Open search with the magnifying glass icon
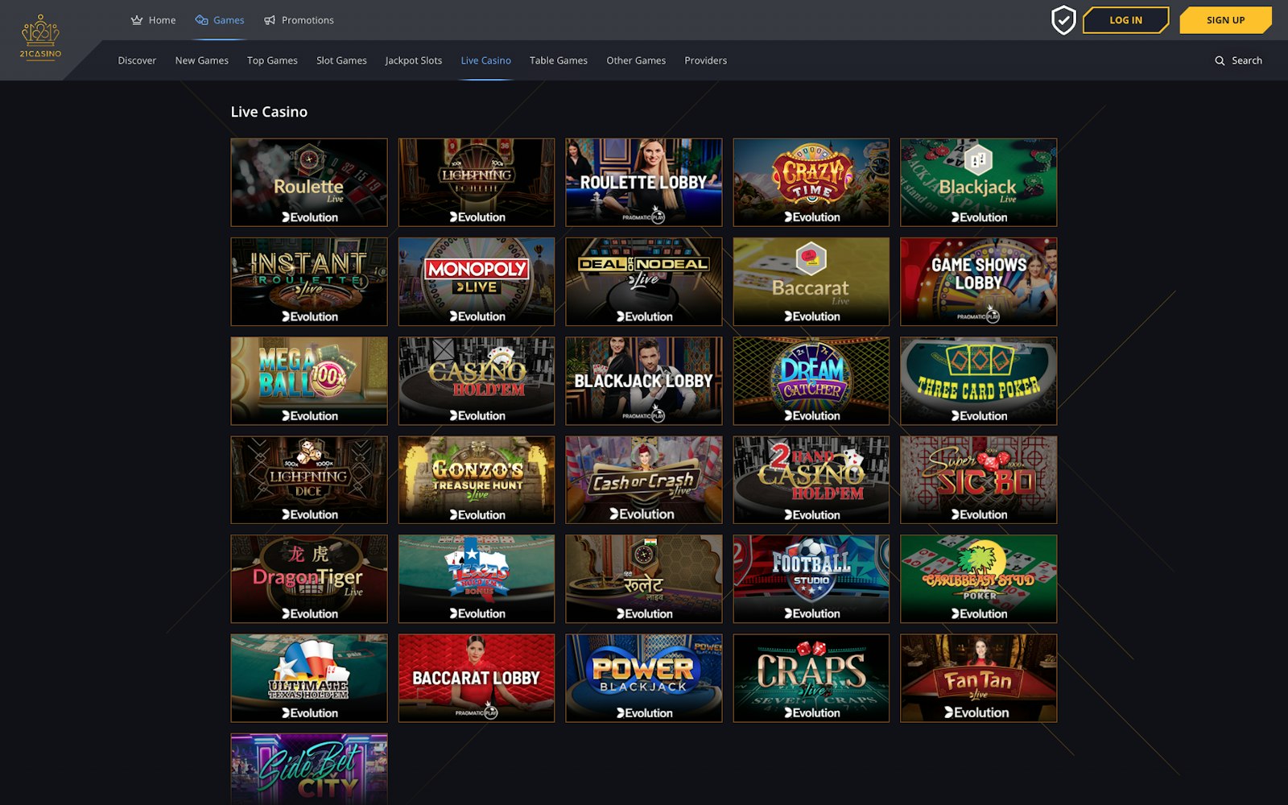 (x=1220, y=60)
